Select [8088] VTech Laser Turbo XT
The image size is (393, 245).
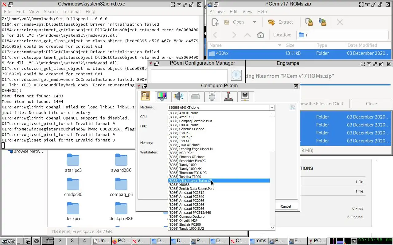[219, 181]
